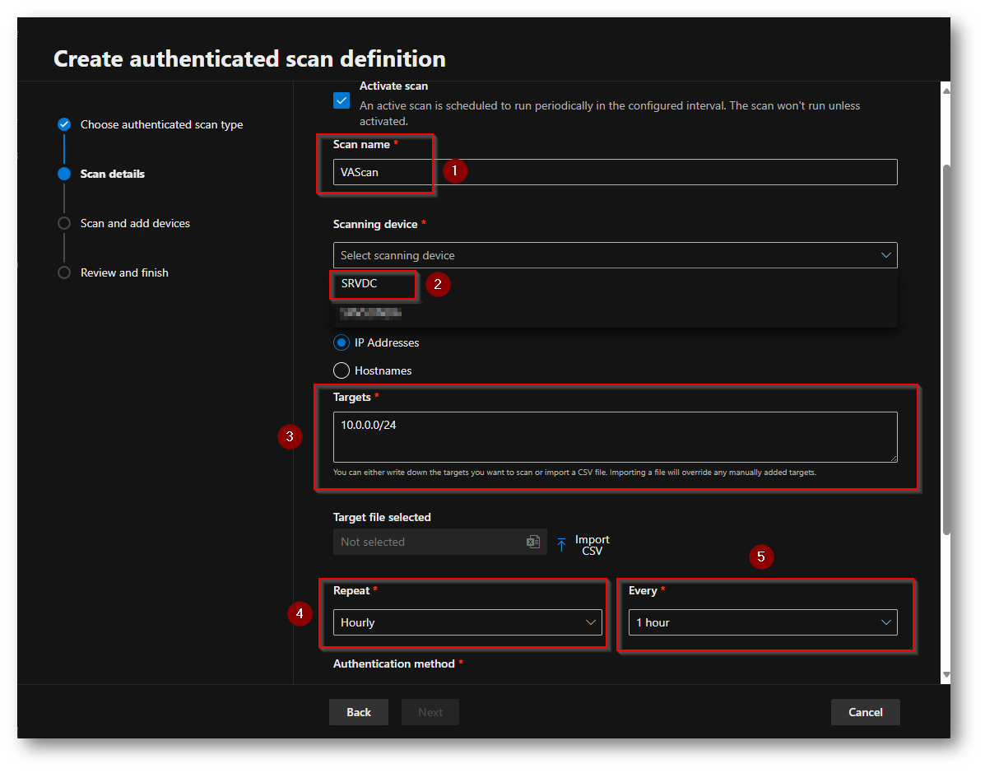Open the Every 1 hour dropdown

click(762, 622)
